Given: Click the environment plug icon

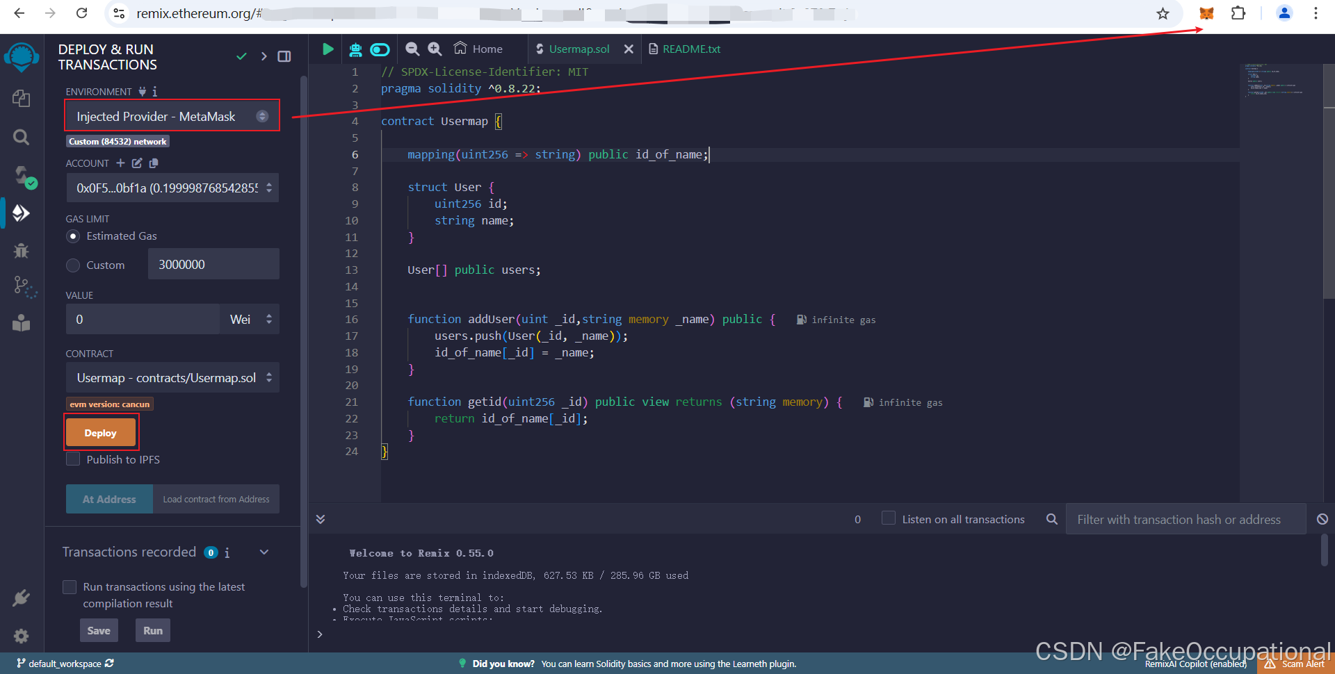Looking at the screenshot, I should pos(142,91).
